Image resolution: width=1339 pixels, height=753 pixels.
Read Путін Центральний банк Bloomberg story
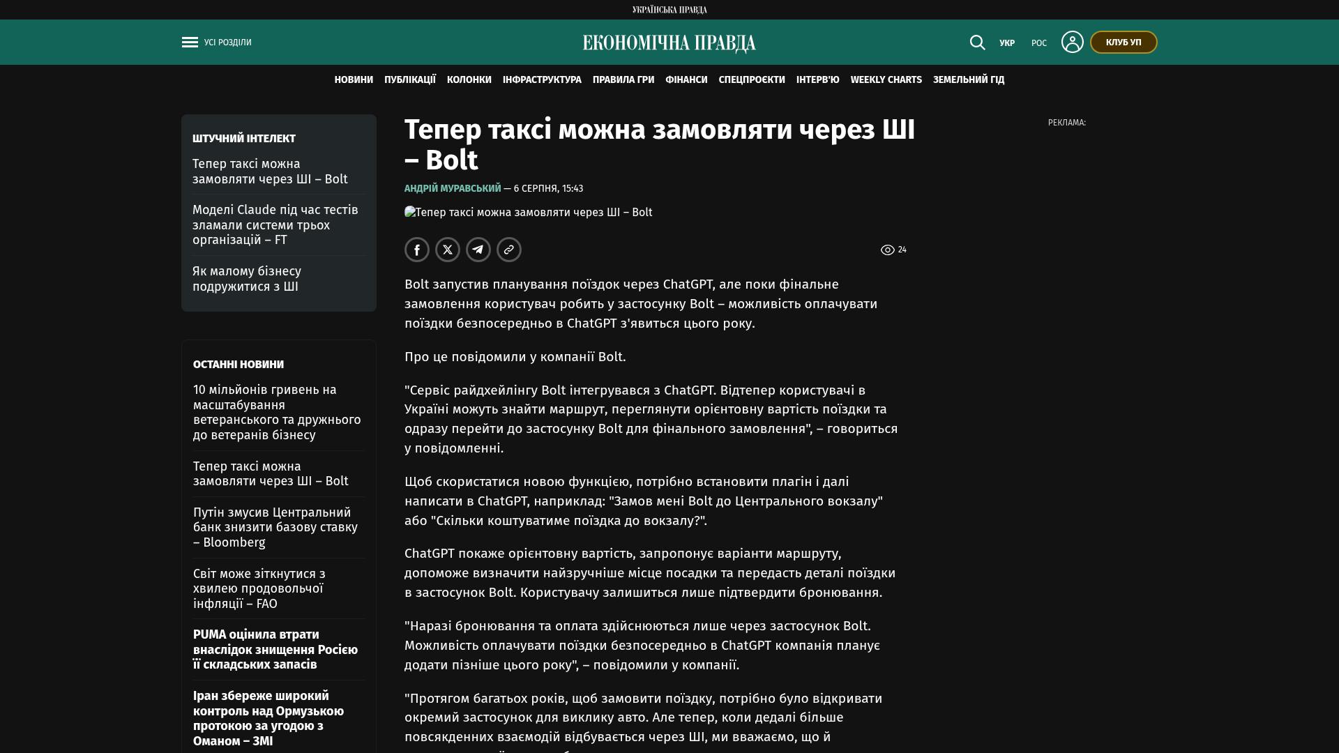pos(275,528)
